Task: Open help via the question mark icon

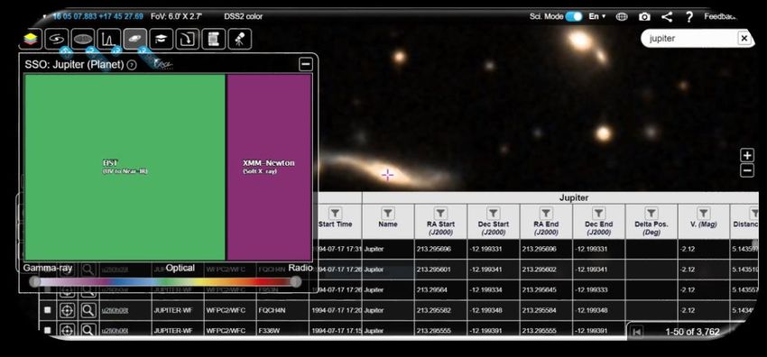Action: coord(688,17)
